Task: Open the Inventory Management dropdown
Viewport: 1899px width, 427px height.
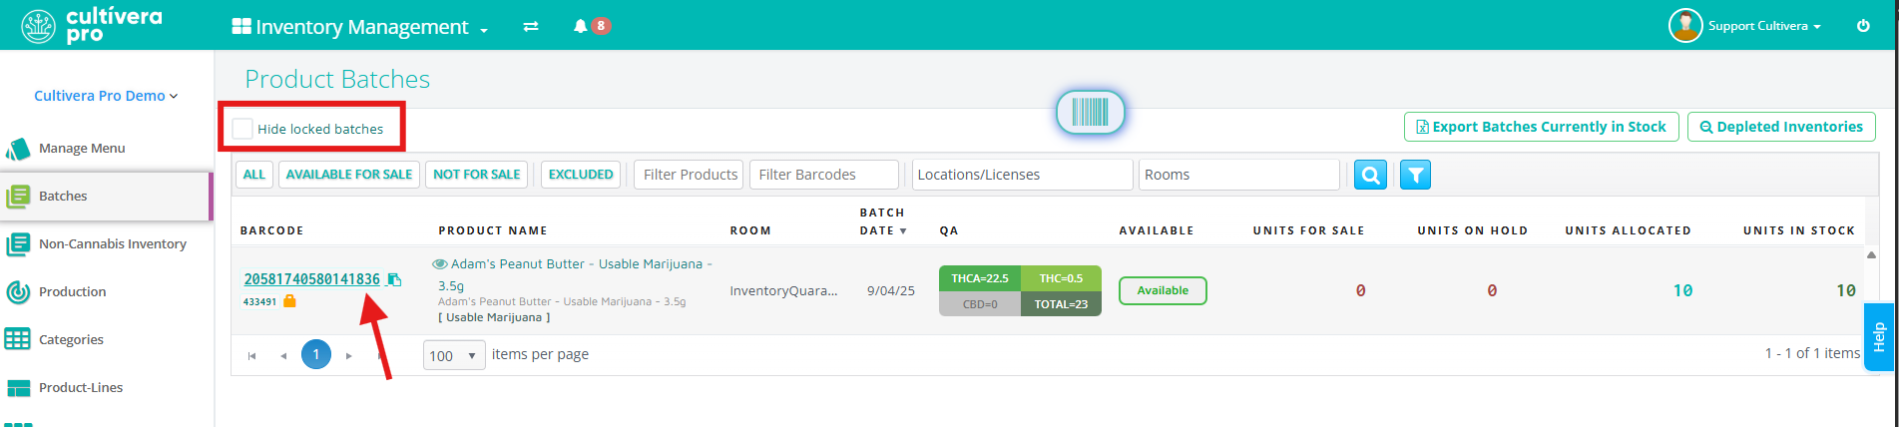Action: pyautogui.click(x=360, y=27)
